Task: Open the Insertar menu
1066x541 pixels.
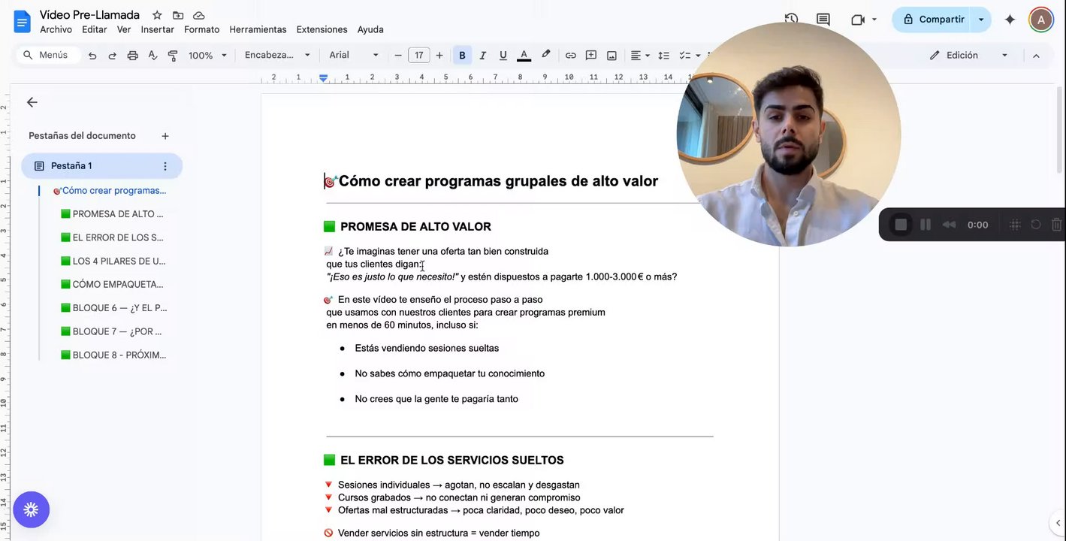Action: click(x=157, y=29)
